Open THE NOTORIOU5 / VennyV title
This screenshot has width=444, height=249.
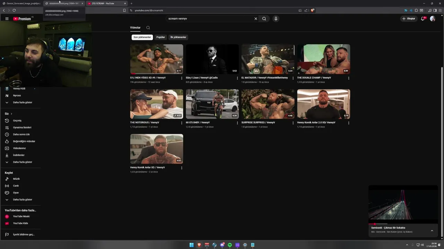(145, 123)
